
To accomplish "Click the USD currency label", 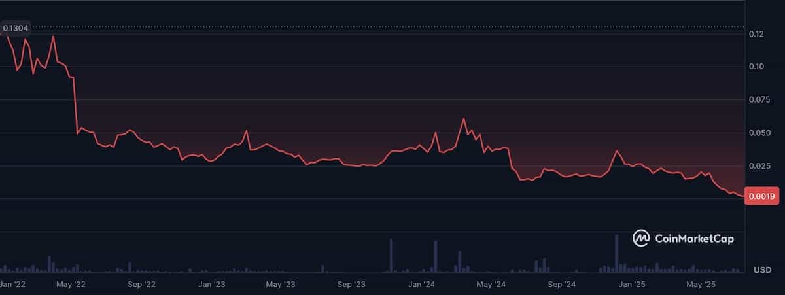I will click(x=762, y=270).
